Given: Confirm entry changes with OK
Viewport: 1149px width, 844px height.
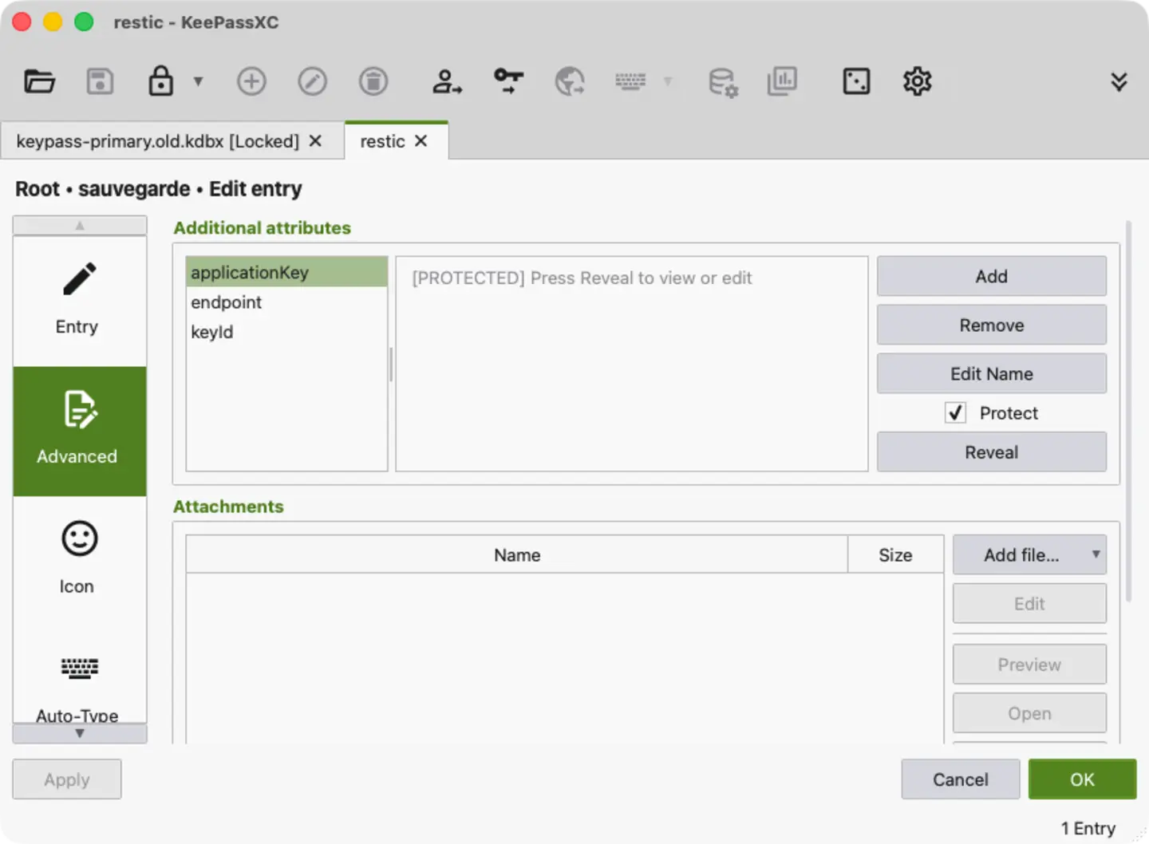Looking at the screenshot, I should coord(1082,779).
